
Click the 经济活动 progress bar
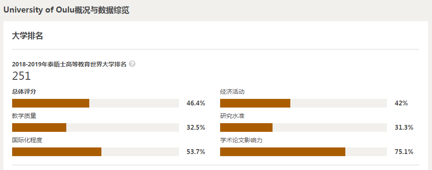303,103
